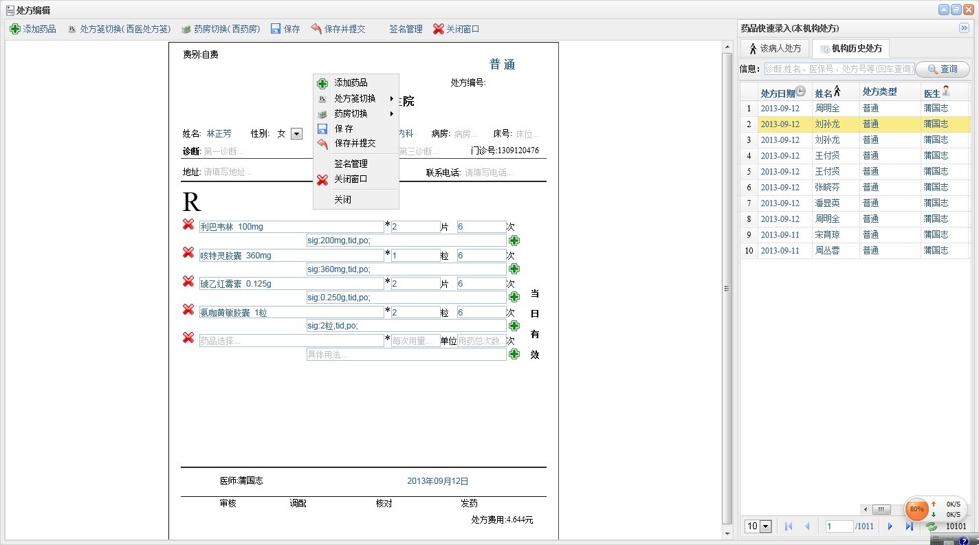979x545 pixels.
Task: Click the orange 80% progress badge
Action: coord(916,509)
